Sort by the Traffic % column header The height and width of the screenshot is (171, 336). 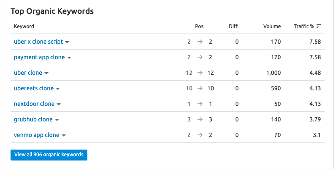pyautogui.click(x=304, y=26)
